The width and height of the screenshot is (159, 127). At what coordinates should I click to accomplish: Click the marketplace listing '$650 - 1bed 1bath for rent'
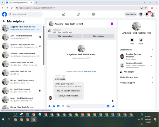pyautogui.click(x=62, y=32)
